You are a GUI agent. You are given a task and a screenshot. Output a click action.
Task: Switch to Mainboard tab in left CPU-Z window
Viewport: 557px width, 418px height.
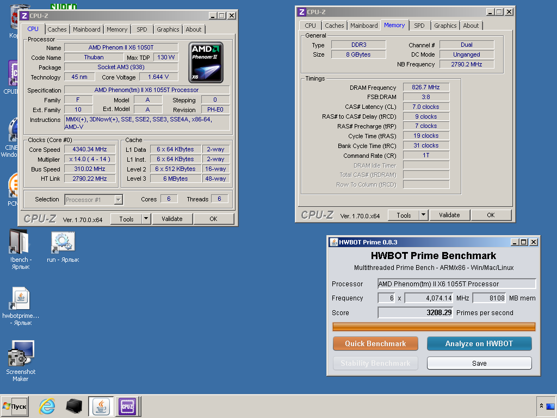[x=86, y=29]
